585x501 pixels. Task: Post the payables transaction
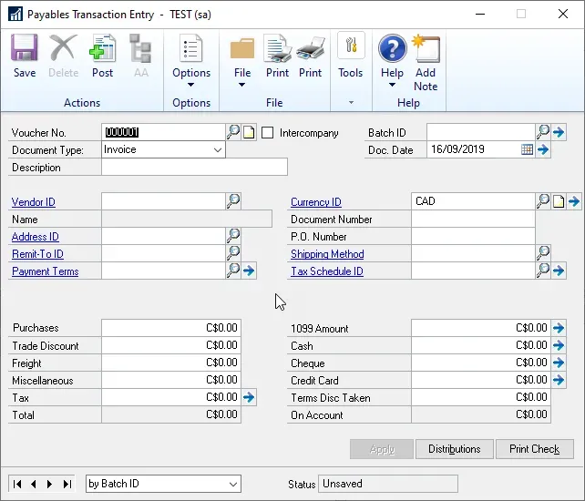click(x=102, y=56)
